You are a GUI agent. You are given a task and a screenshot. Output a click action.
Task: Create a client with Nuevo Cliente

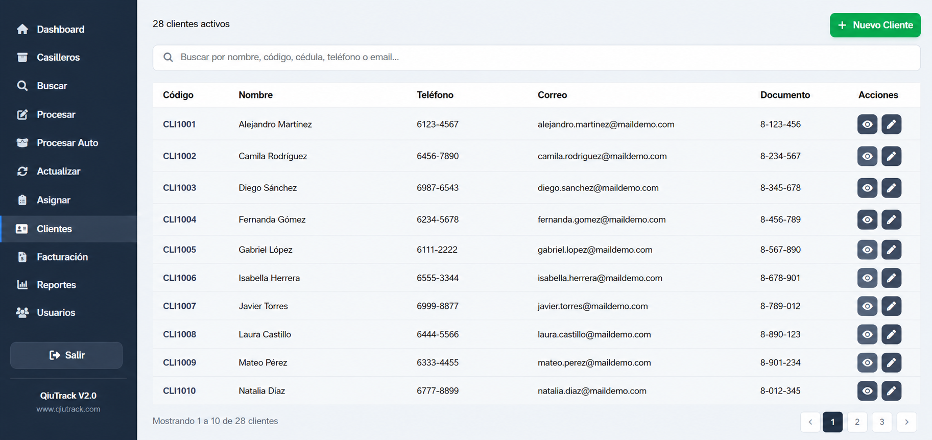click(x=875, y=25)
